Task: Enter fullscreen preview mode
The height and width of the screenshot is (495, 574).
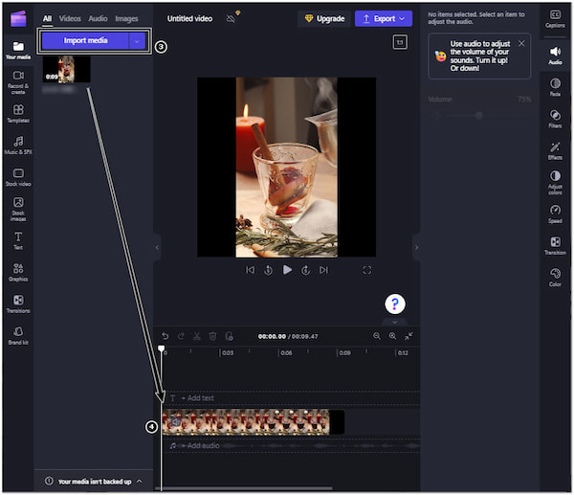Action: (366, 270)
